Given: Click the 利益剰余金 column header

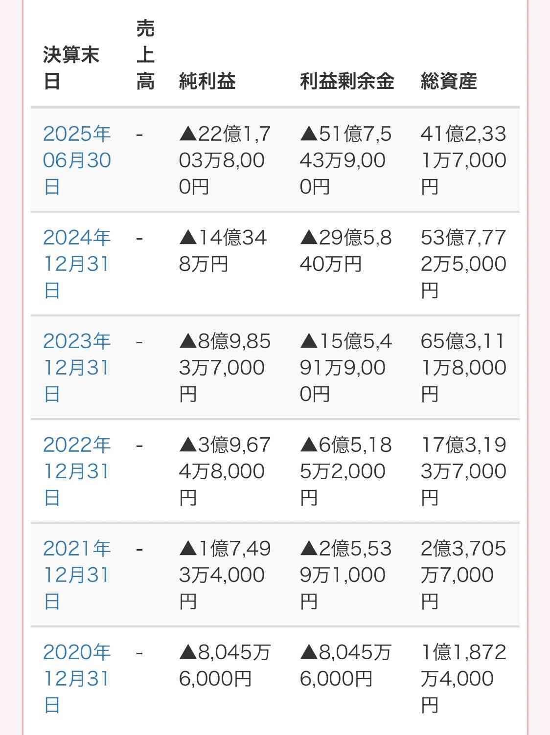Looking at the screenshot, I should [346, 81].
